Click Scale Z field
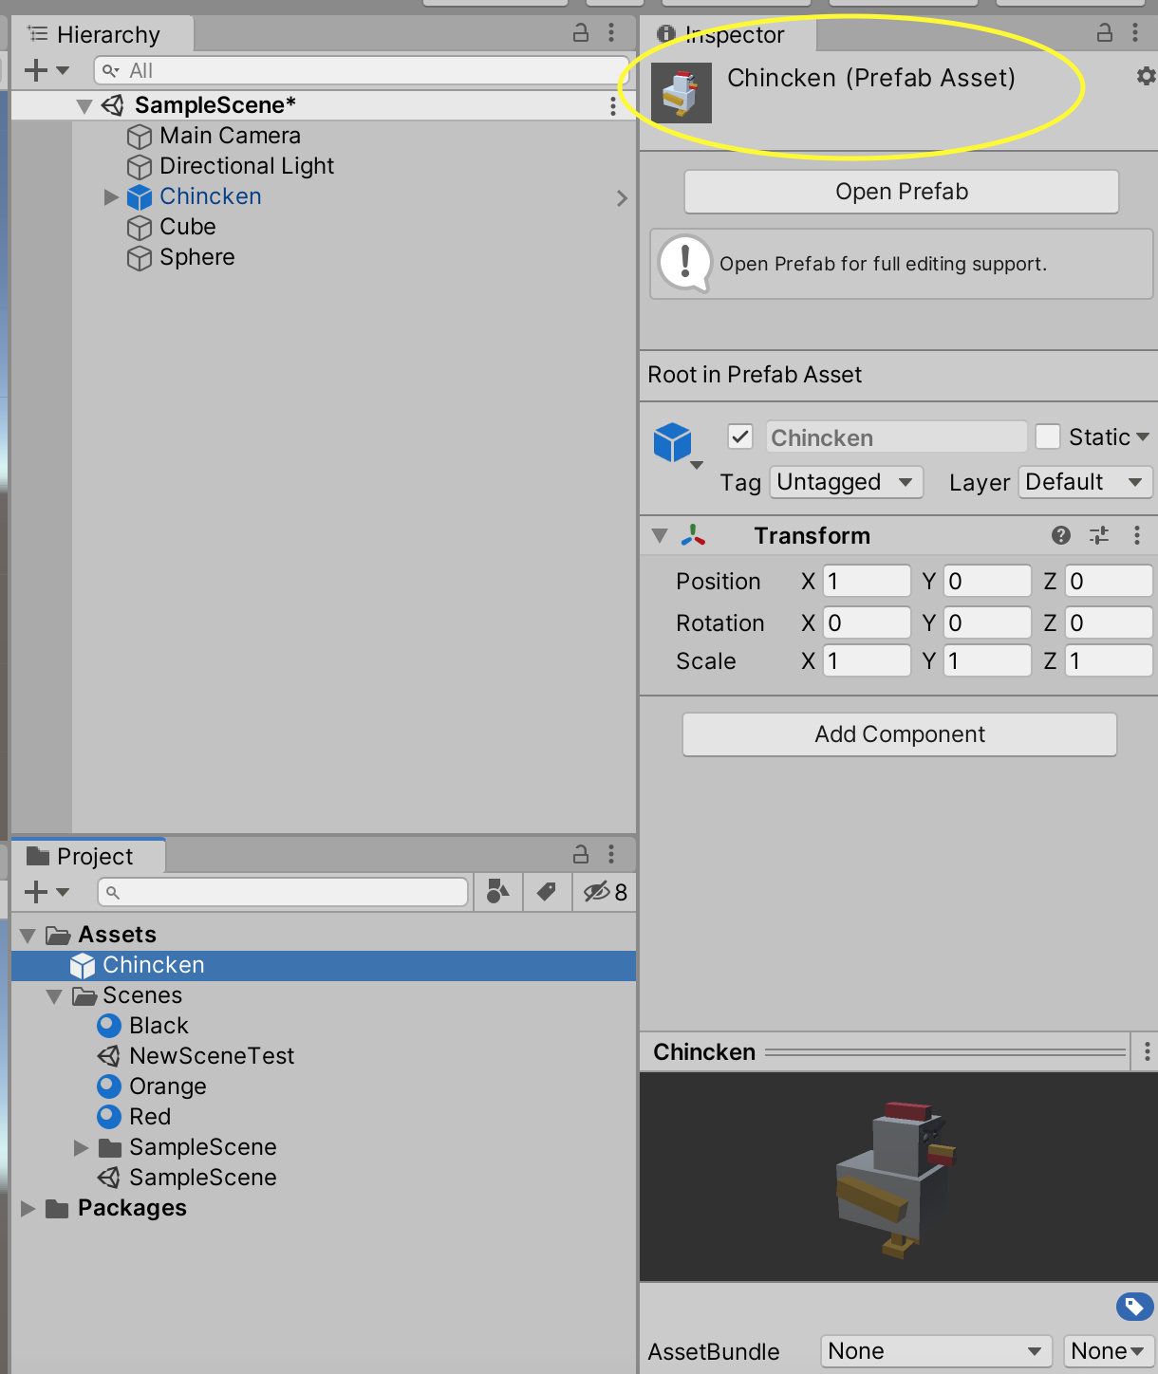1158x1374 pixels. [1109, 660]
